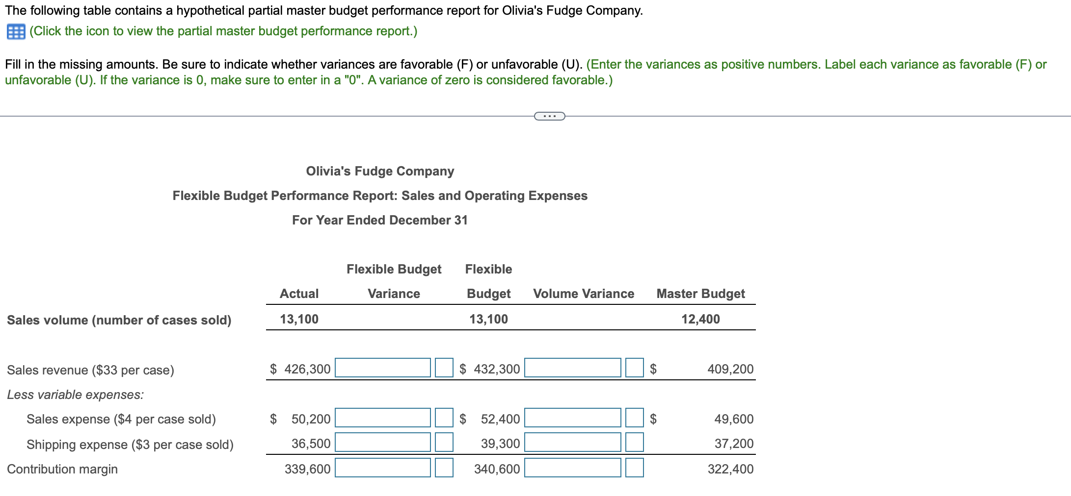The width and height of the screenshot is (1071, 496).
Task: Open the F/U selector for contribution margin flexible variance
Action: coord(444,468)
